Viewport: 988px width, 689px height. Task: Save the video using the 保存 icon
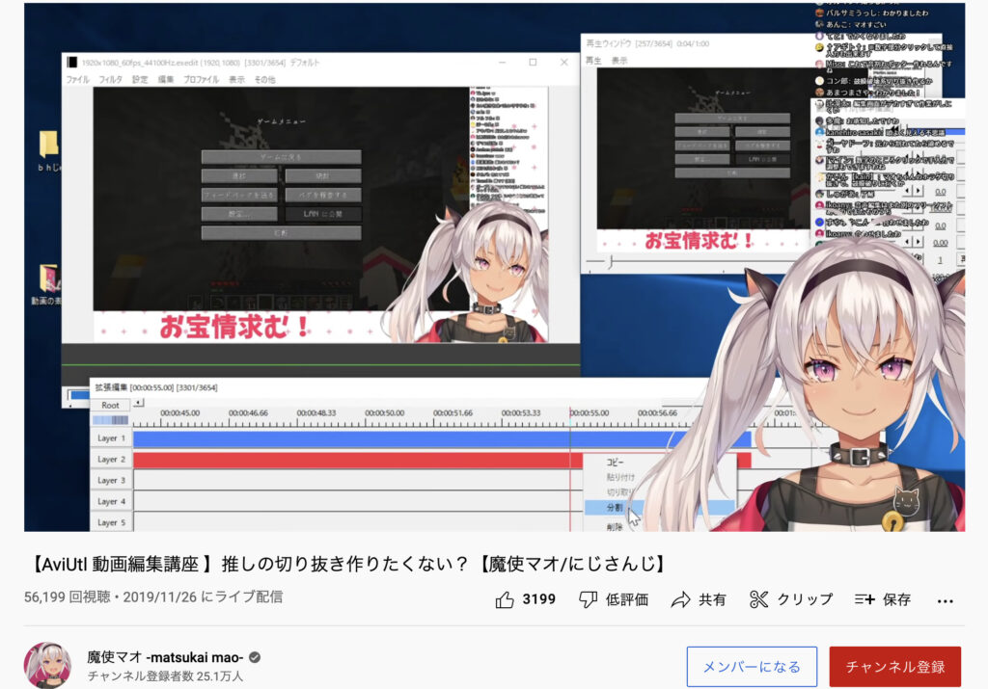864,599
